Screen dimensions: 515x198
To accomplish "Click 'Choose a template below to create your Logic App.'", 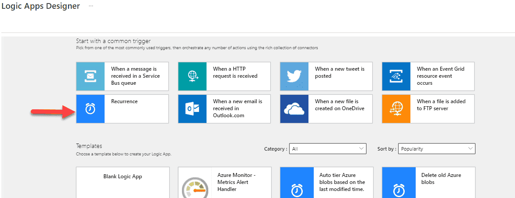I will tap(124, 154).
